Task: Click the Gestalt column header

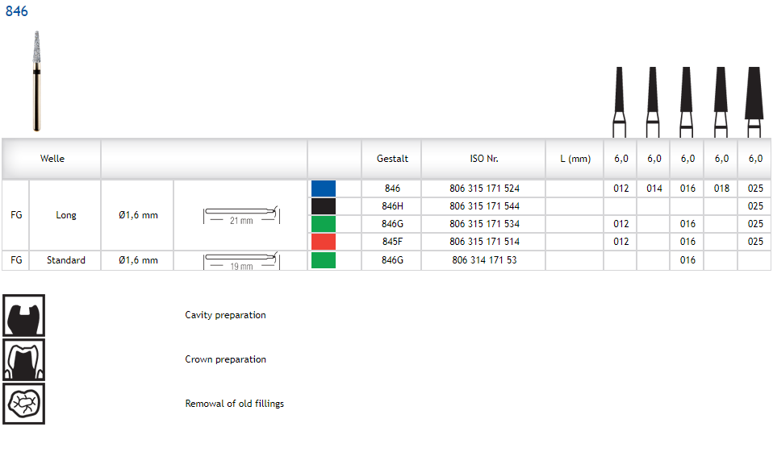Action: pyautogui.click(x=392, y=159)
